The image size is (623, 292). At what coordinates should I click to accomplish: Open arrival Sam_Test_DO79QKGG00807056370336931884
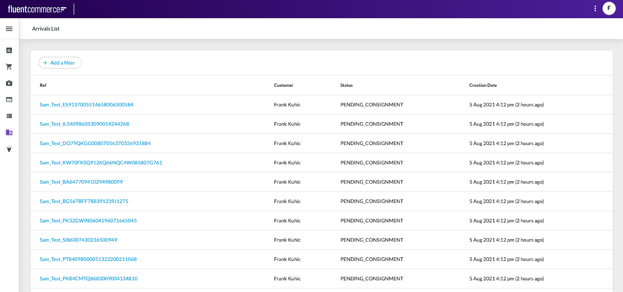coord(95,143)
